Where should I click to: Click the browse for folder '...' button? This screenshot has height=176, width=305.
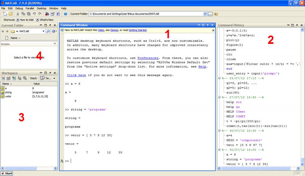point(210,14)
